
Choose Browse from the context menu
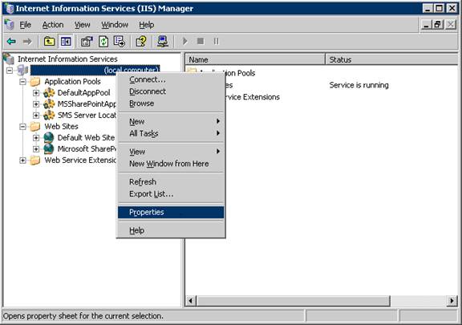click(171, 104)
